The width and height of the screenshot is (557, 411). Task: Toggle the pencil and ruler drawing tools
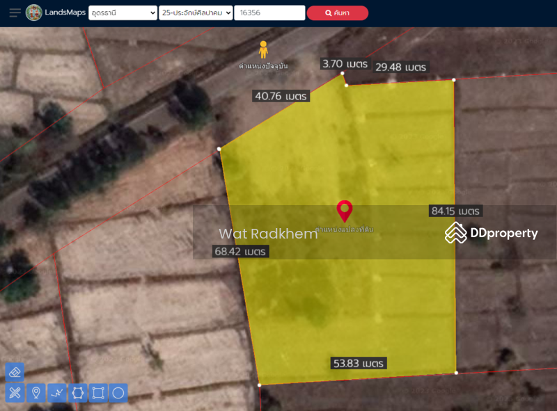tap(15, 393)
